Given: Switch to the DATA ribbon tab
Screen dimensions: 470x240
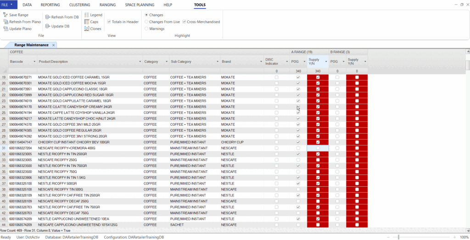Looking at the screenshot, I should (27, 5).
